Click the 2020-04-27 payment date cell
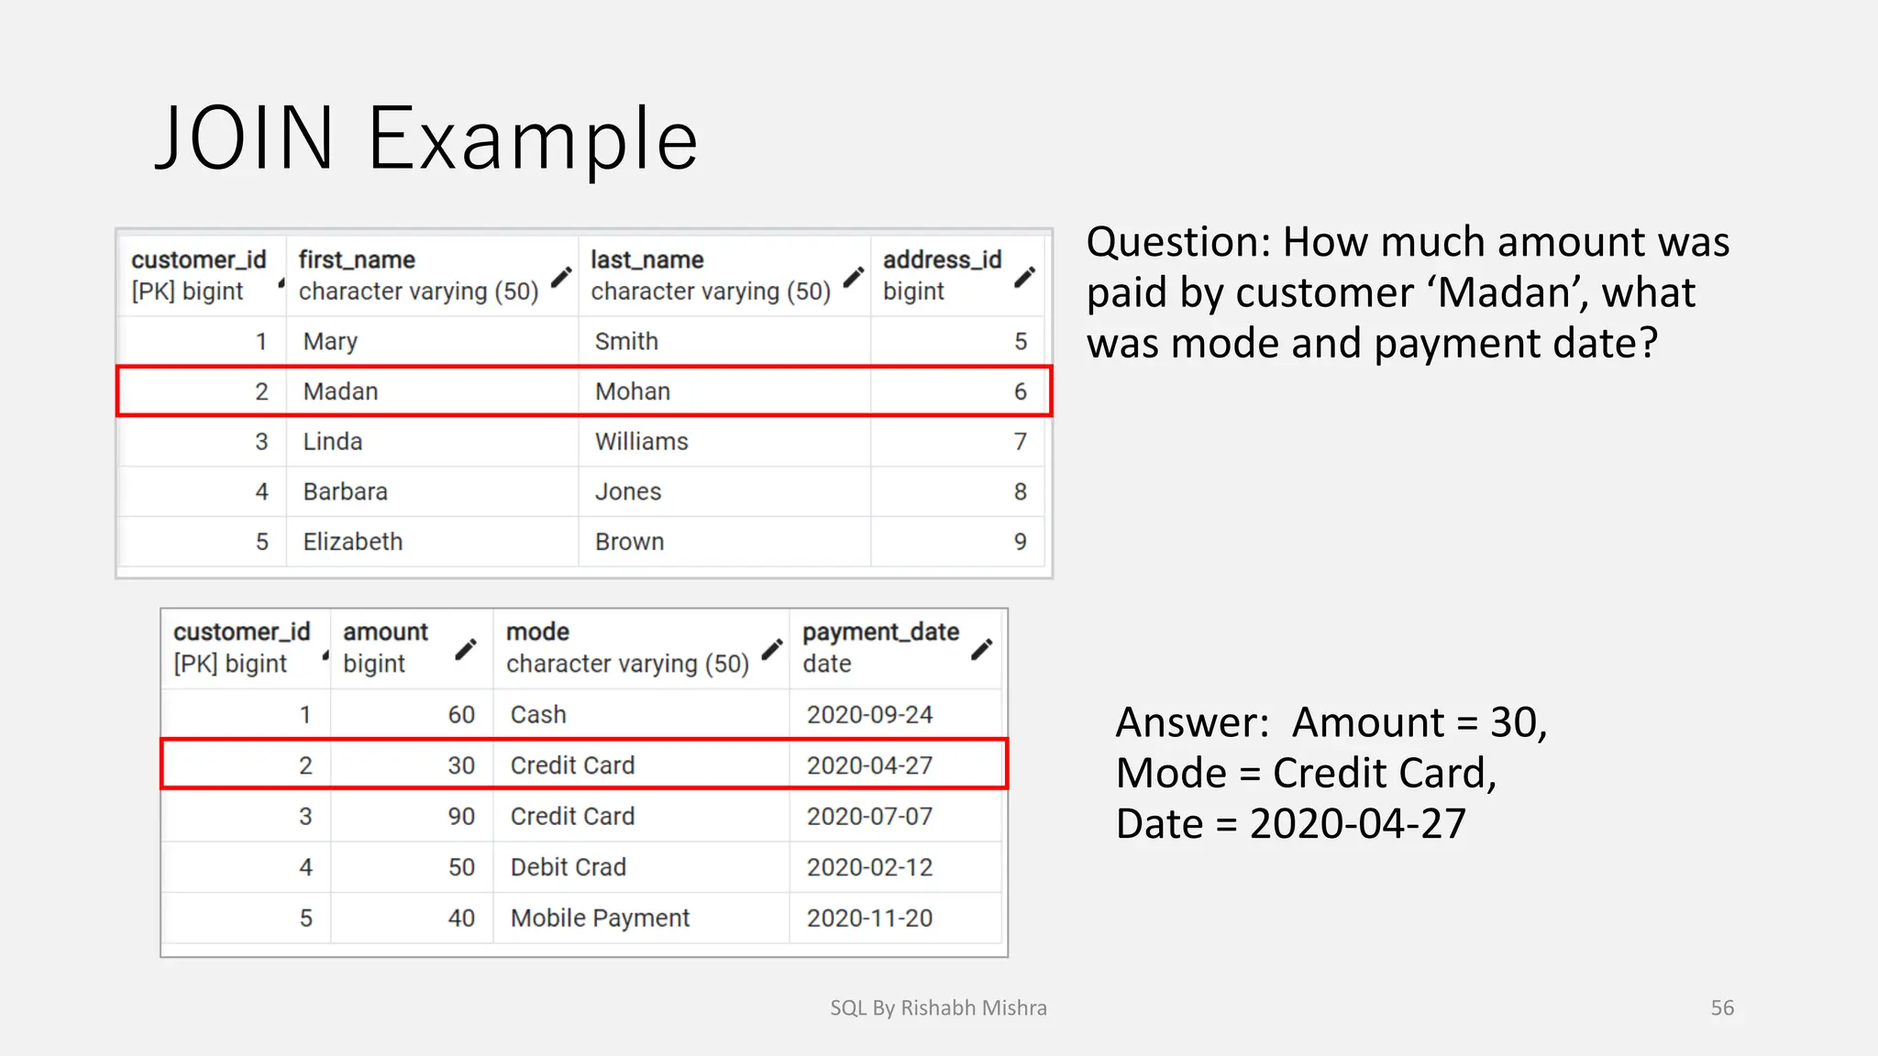The image size is (1878, 1056). (869, 765)
